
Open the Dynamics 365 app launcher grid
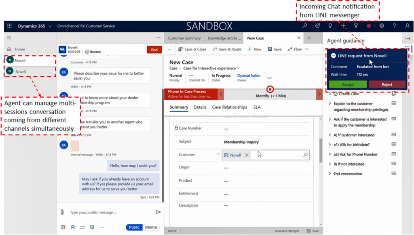[9, 26]
